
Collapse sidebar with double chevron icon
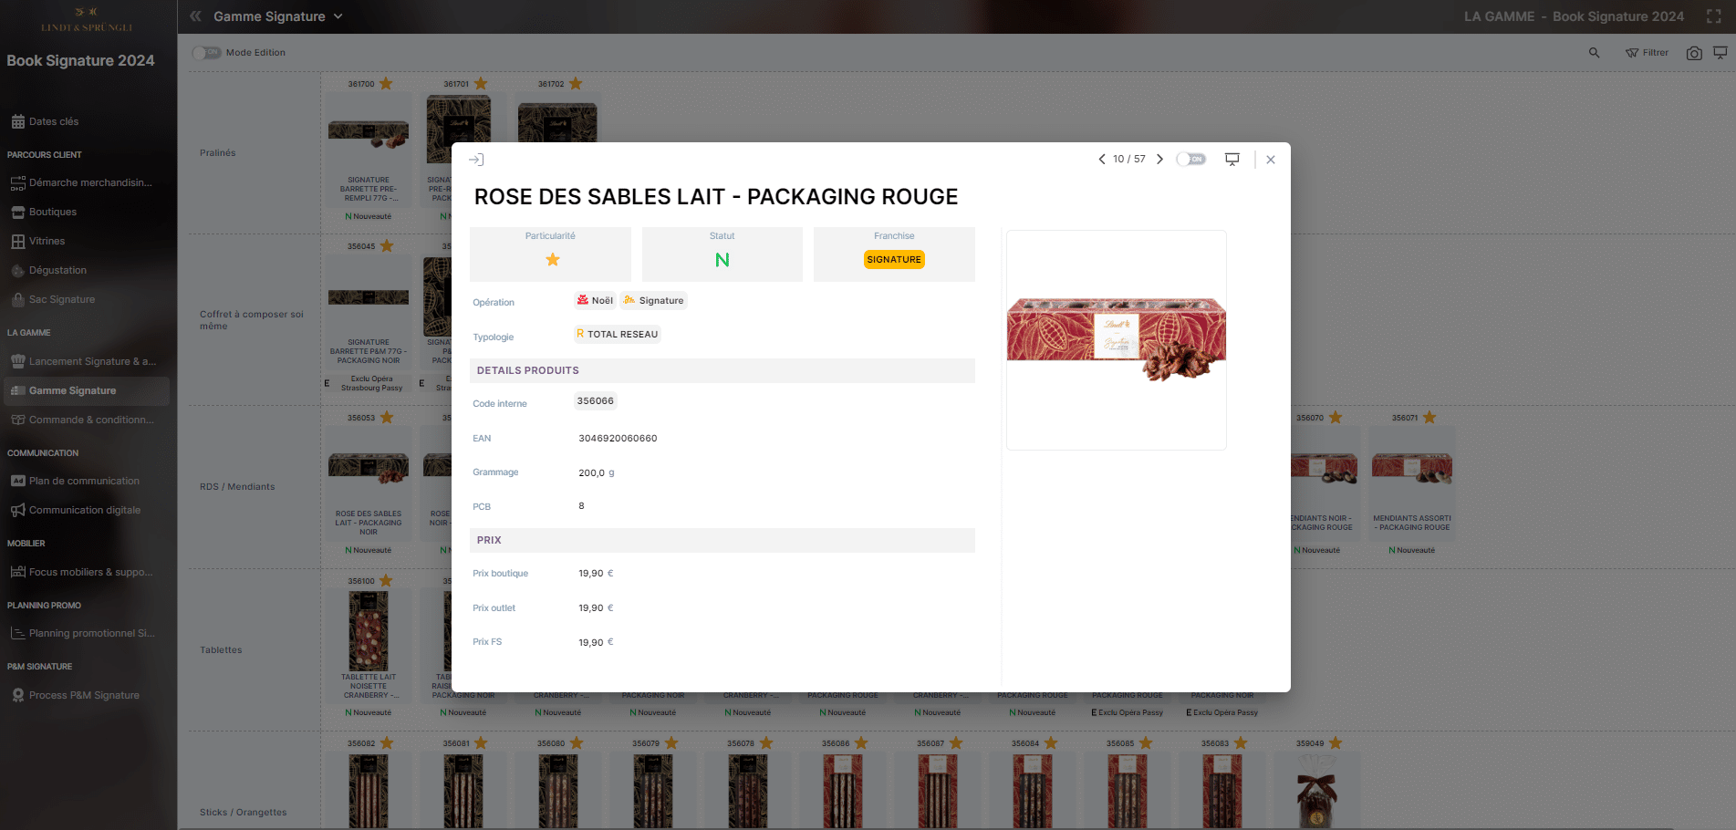(195, 16)
